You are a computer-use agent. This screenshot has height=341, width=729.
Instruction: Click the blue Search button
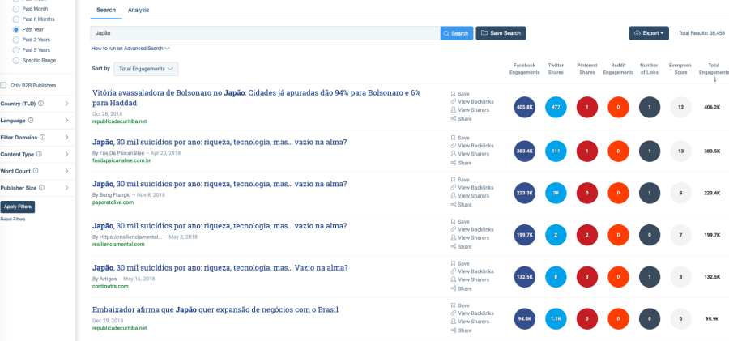click(x=457, y=33)
